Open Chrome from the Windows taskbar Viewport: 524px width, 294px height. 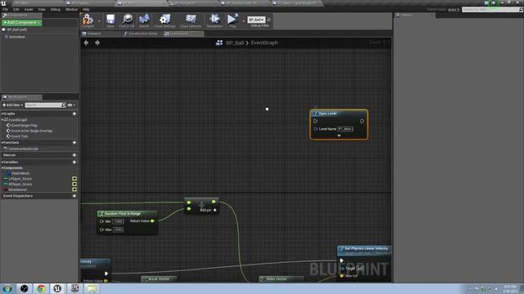(x=41, y=288)
